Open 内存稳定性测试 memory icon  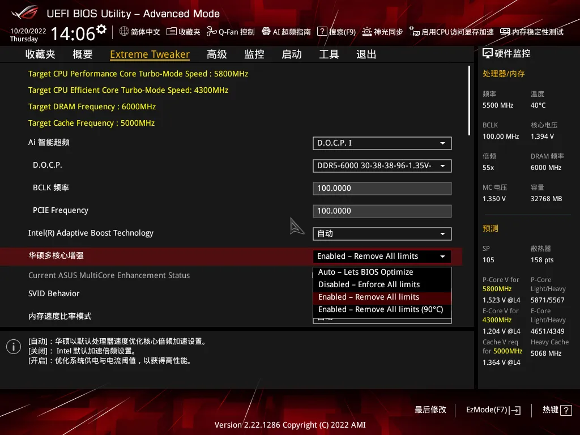(505, 32)
